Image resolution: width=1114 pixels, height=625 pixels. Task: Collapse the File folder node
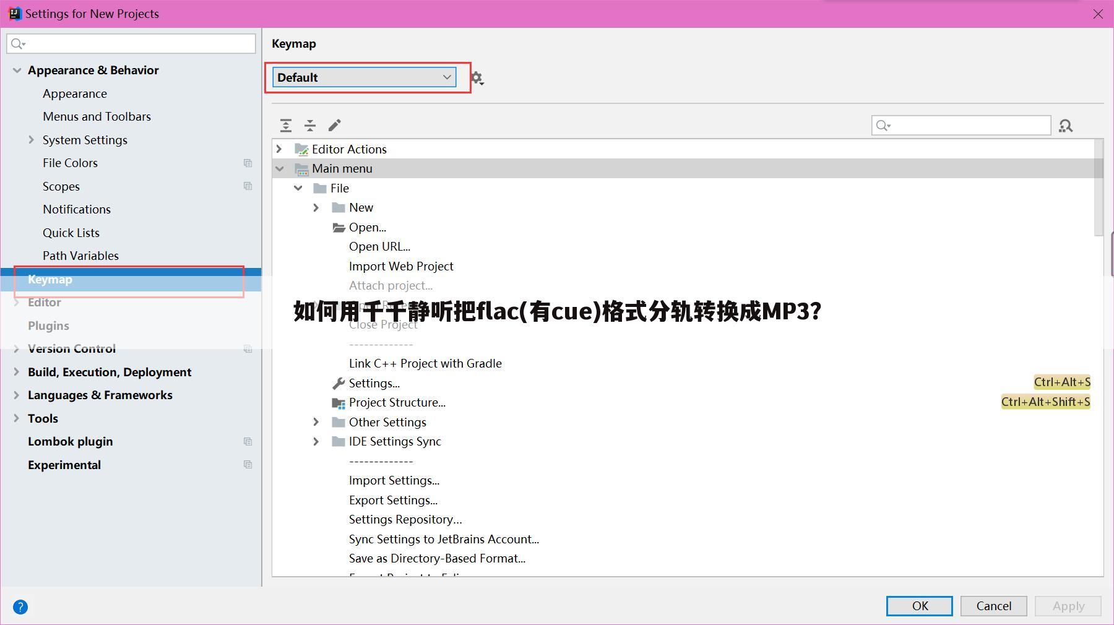[298, 188]
